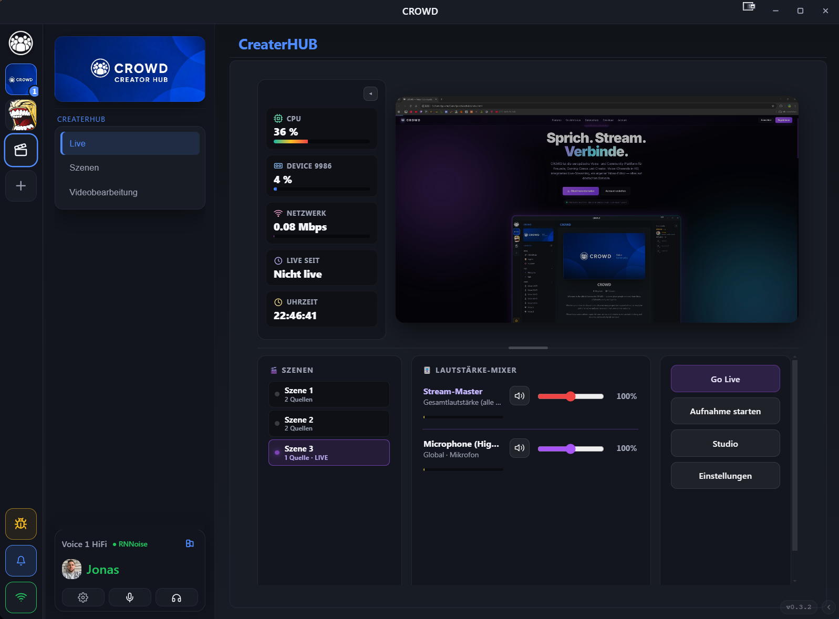Open the CreaterHUB clapperboard icon
The width and height of the screenshot is (839, 619).
point(21,150)
